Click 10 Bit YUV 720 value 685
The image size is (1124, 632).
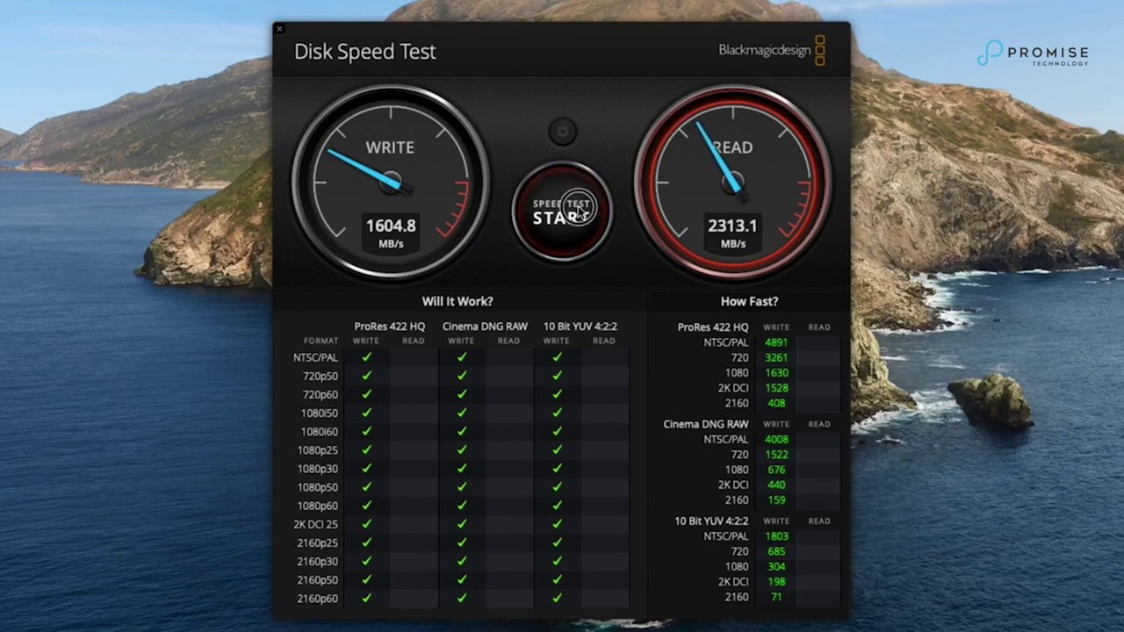776,551
